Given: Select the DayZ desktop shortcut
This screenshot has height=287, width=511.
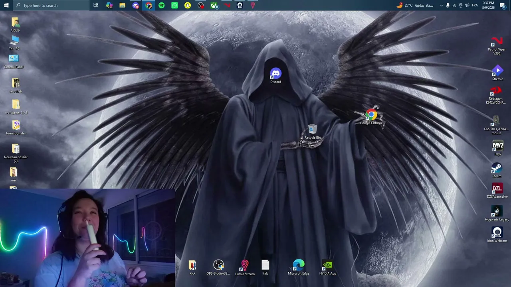Looking at the screenshot, I should [497, 148].
